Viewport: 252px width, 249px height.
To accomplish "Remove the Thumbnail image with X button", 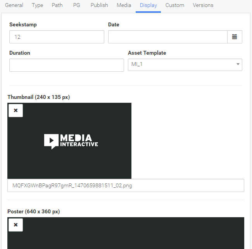I will point(16,111).
